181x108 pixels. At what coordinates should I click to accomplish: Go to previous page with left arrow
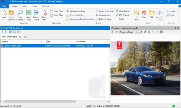point(153,32)
